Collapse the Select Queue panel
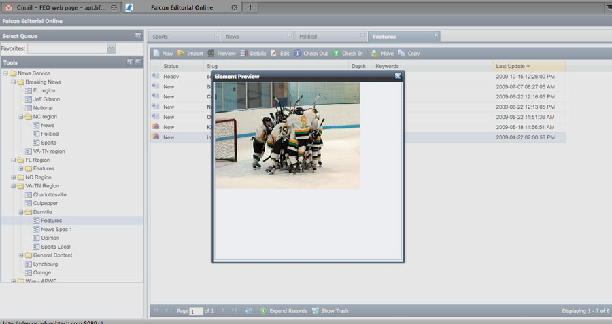Viewport: 612px width, 324px height. (138, 35)
